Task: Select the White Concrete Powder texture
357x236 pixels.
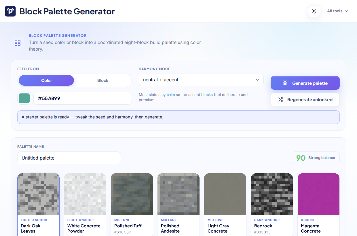Action: pos(85,194)
